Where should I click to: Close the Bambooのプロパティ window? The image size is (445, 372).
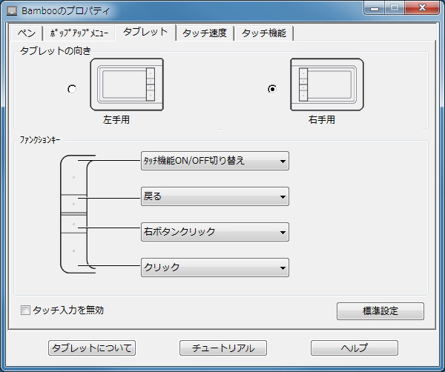pyautogui.click(x=422, y=7)
